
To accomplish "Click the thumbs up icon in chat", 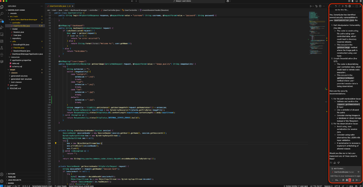I will (335, 163).
